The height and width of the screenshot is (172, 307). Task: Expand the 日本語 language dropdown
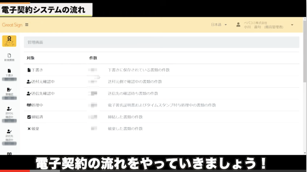pos(219,25)
